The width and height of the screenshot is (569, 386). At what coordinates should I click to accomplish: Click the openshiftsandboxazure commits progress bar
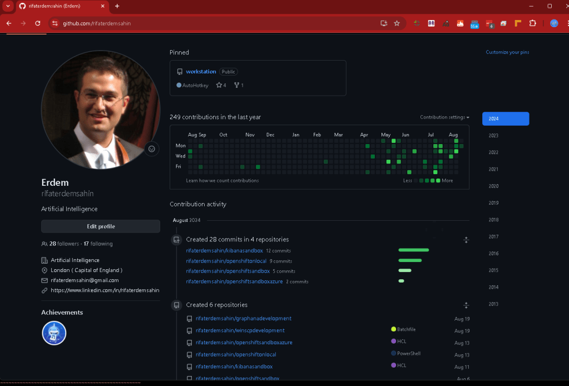coord(402,281)
